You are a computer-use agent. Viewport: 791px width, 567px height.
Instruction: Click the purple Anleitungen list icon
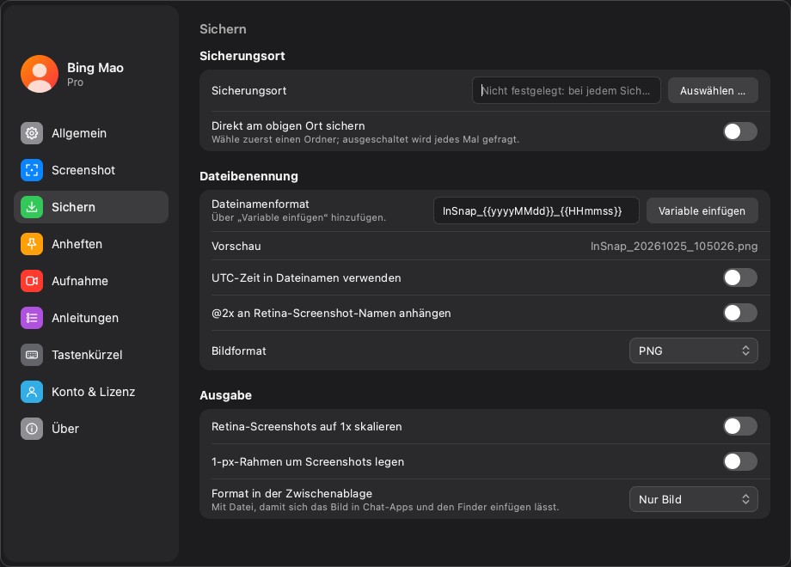click(x=32, y=318)
